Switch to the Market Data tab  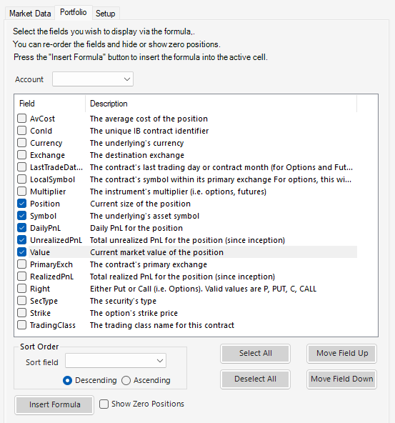30,14
